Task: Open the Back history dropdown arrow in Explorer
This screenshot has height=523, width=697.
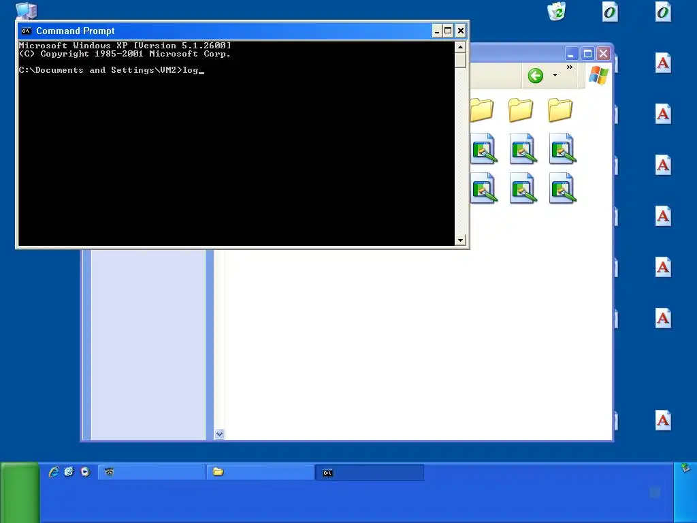Action: pos(555,75)
